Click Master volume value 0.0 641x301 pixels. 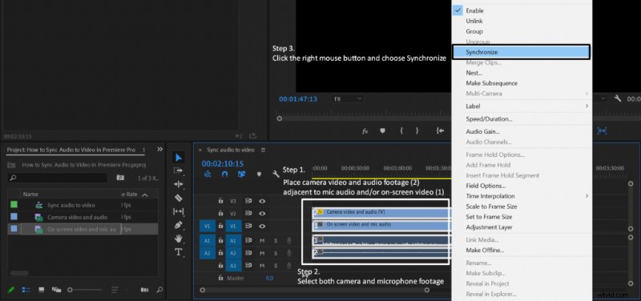pyautogui.click(x=269, y=278)
